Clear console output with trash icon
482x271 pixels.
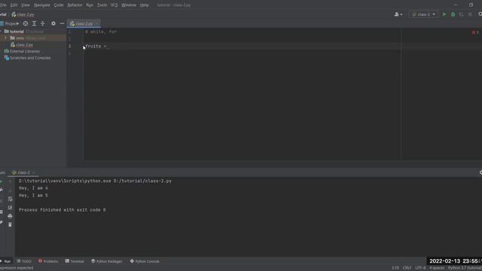click(x=10, y=225)
